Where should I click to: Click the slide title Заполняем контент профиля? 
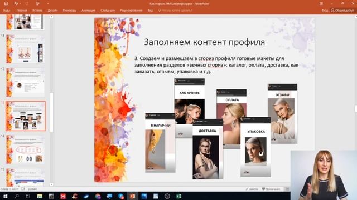[204, 42]
